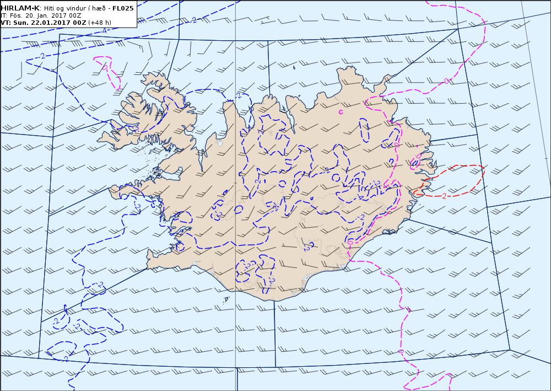The image size is (551, 391).
Task: Select the "FL025" flight level label
Action: click(x=123, y=8)
